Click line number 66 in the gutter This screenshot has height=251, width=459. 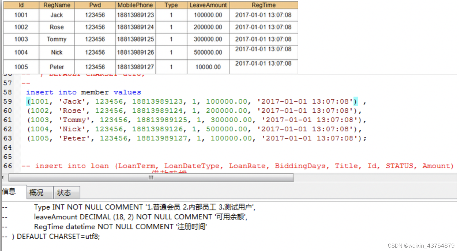tap(8, 166)
